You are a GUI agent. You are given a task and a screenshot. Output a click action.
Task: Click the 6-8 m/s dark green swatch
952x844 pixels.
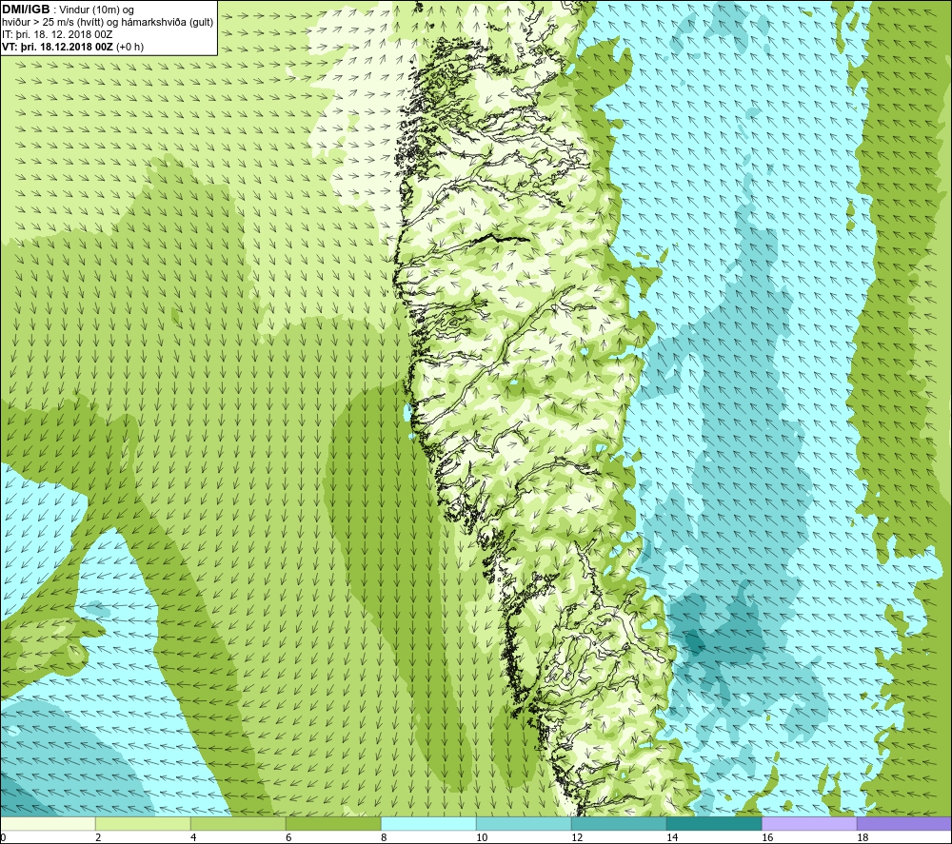pos(333,823)
